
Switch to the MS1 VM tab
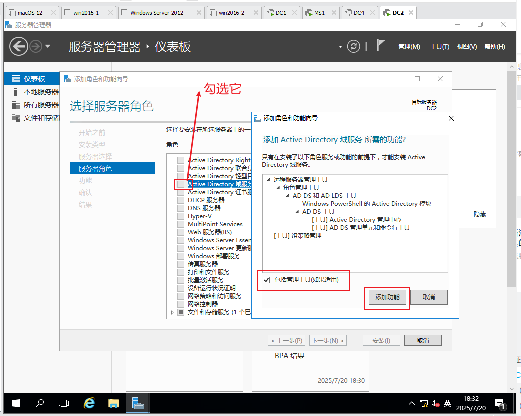319,13
